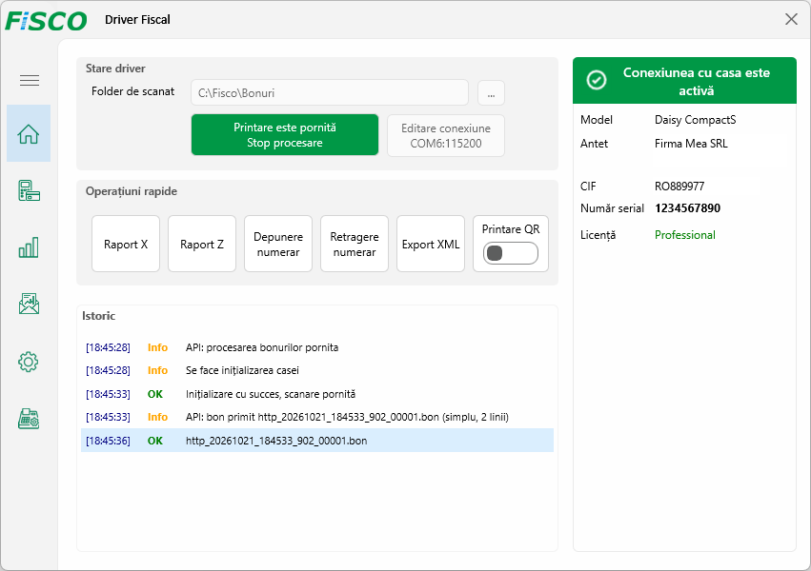The width and height of the screenshot is (811, 571).
Task: Open the bar chart reports icon
Action: point(29,247)
